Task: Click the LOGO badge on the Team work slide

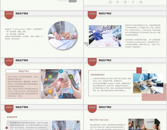Action: click(x=92, y=109)
